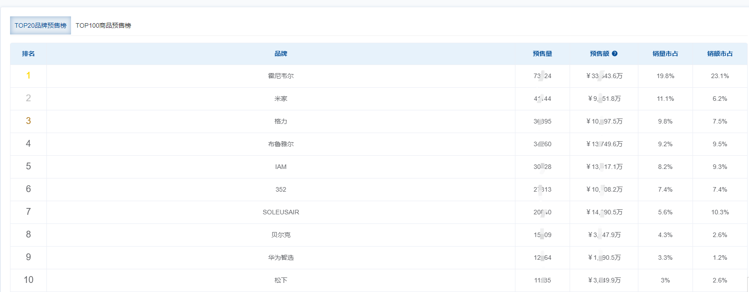Click 销额市占 value 6.2%
Screen dimensions: 749x292
(720, 99)
